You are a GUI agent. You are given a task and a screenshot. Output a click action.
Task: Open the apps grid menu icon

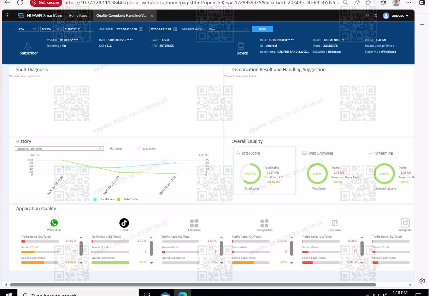7,16
